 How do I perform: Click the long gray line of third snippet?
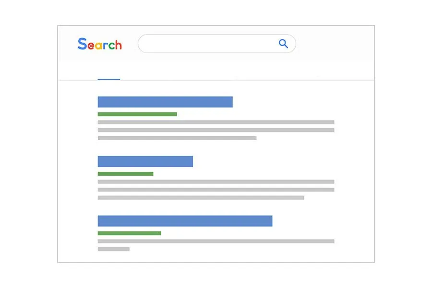[216, 241]
